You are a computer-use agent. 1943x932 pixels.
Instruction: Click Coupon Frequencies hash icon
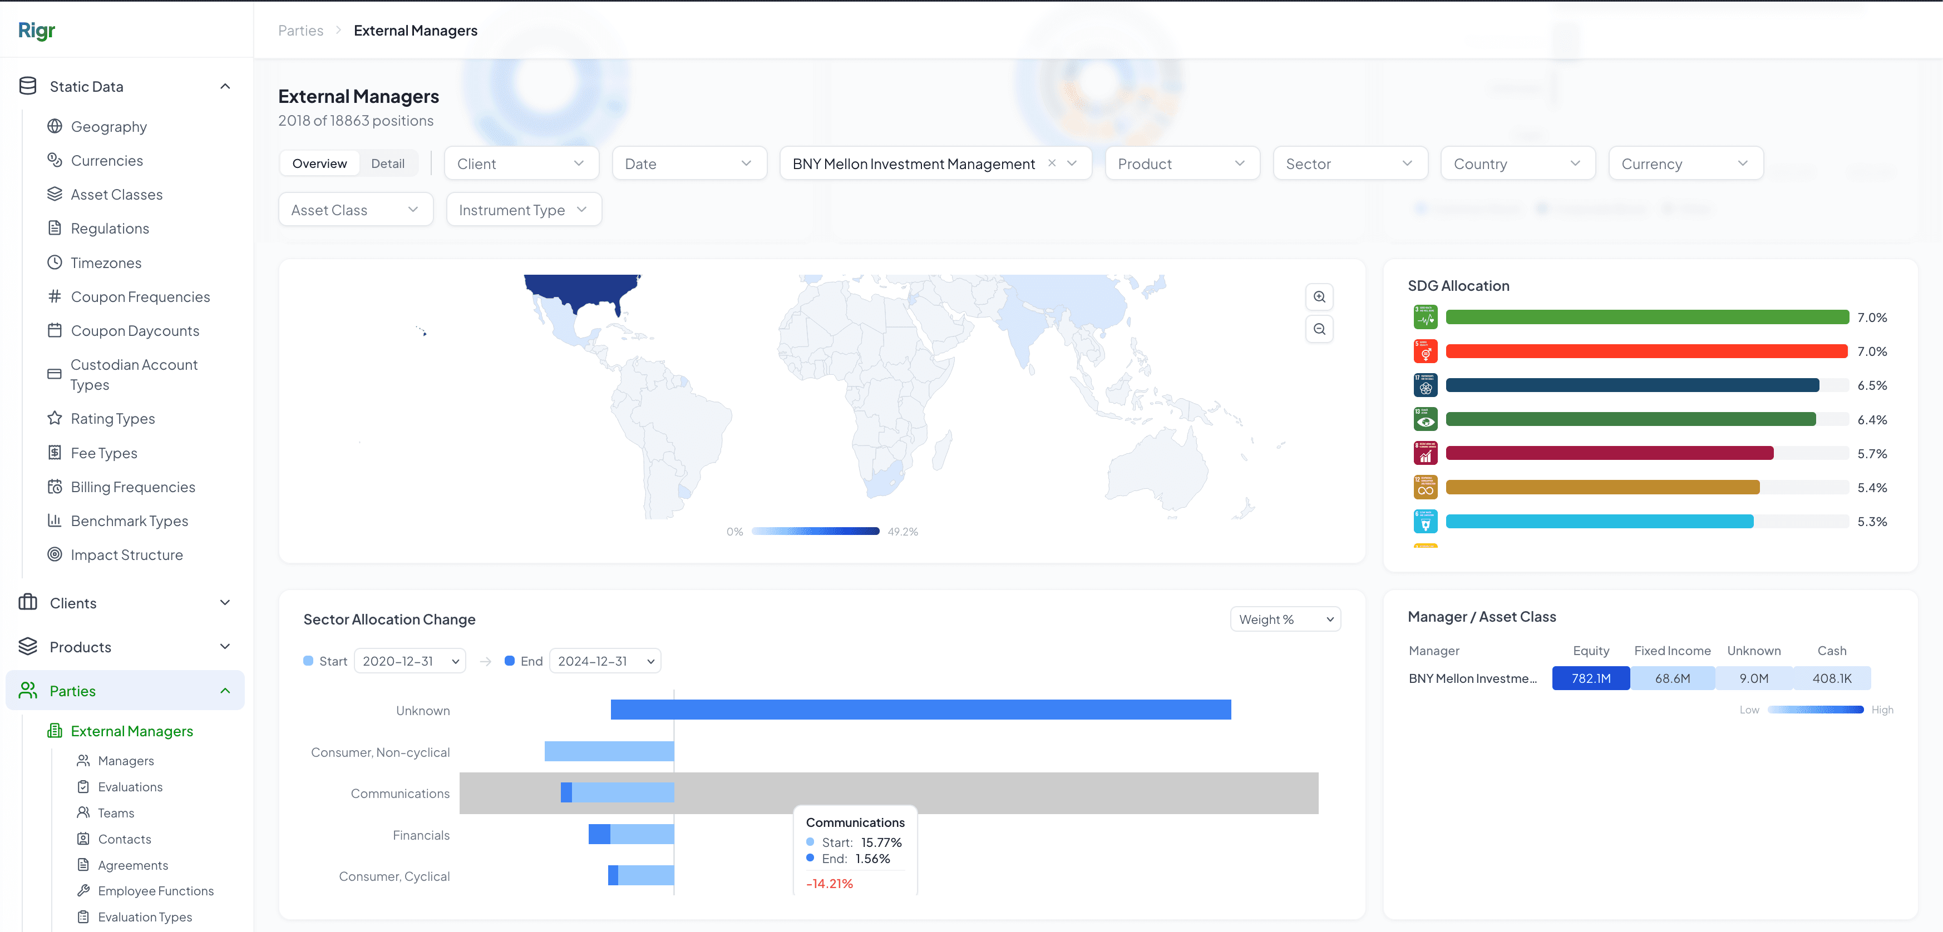[x=55, y=296]
